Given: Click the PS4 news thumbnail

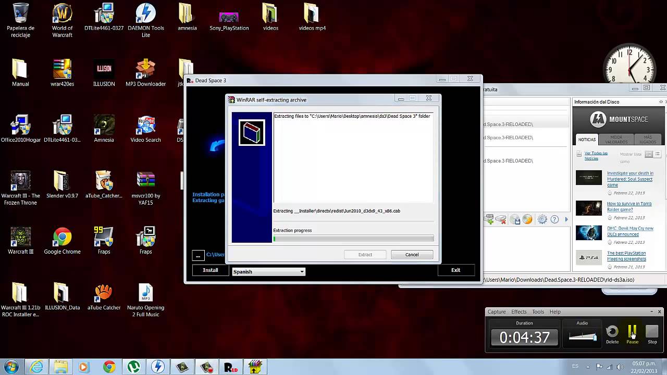Looking at the screenshot, I should 589,257.
